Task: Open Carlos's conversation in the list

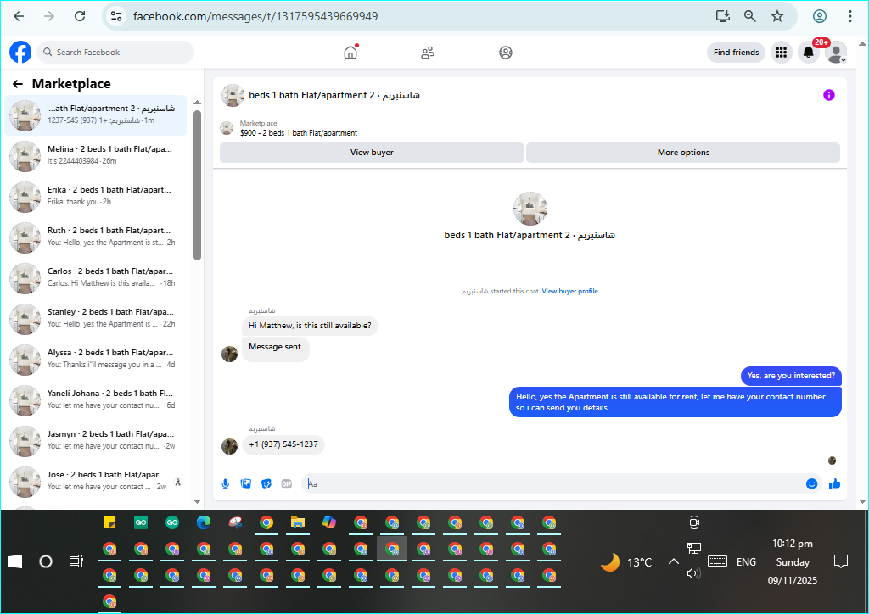Action: tap(97, 277)
